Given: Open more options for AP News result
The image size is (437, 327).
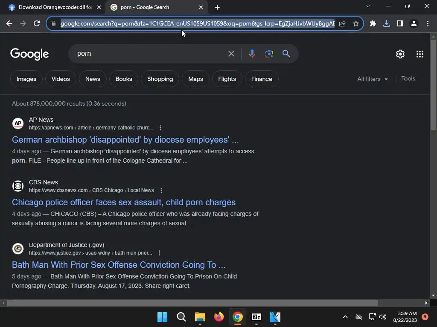Looking at the screenshot, I should (x=160, y=128).
